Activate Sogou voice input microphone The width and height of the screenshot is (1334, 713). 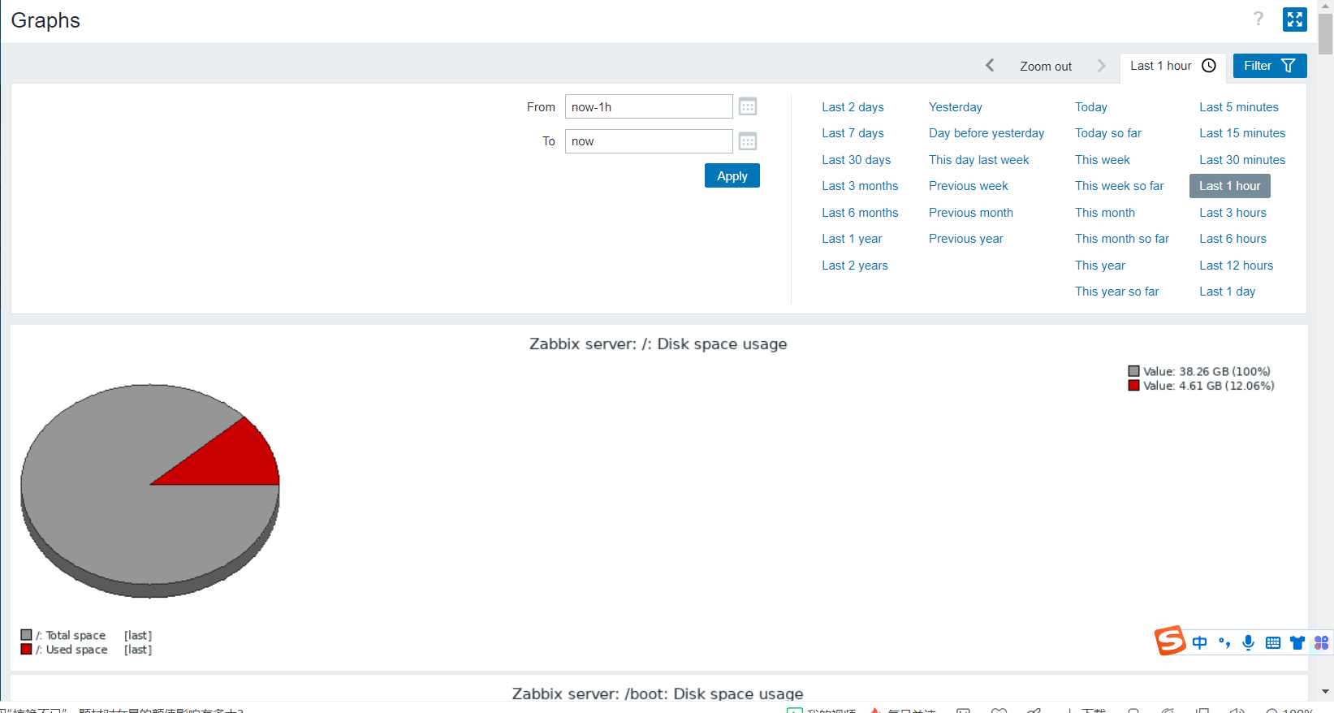click(x=1249, y=643)
